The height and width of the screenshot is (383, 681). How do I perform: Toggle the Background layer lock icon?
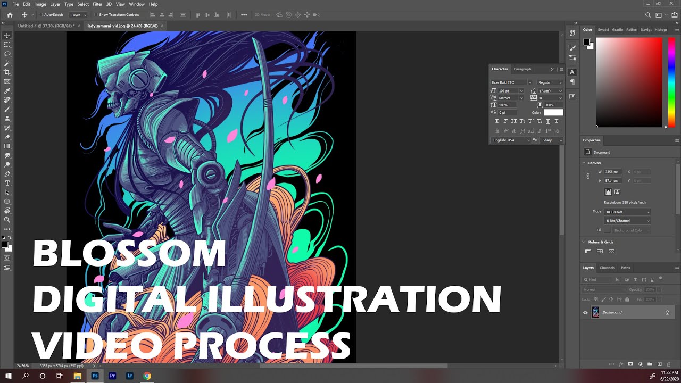click(x=667, y=313)
